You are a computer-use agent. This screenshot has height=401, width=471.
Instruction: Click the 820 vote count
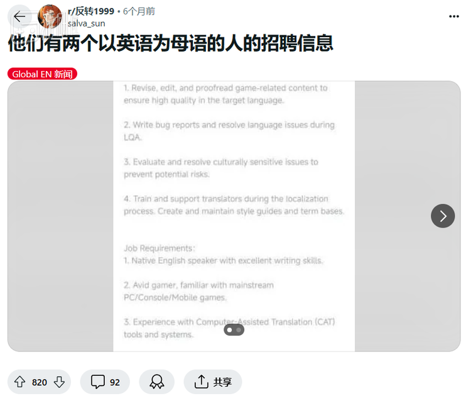(x=40, y=382)
